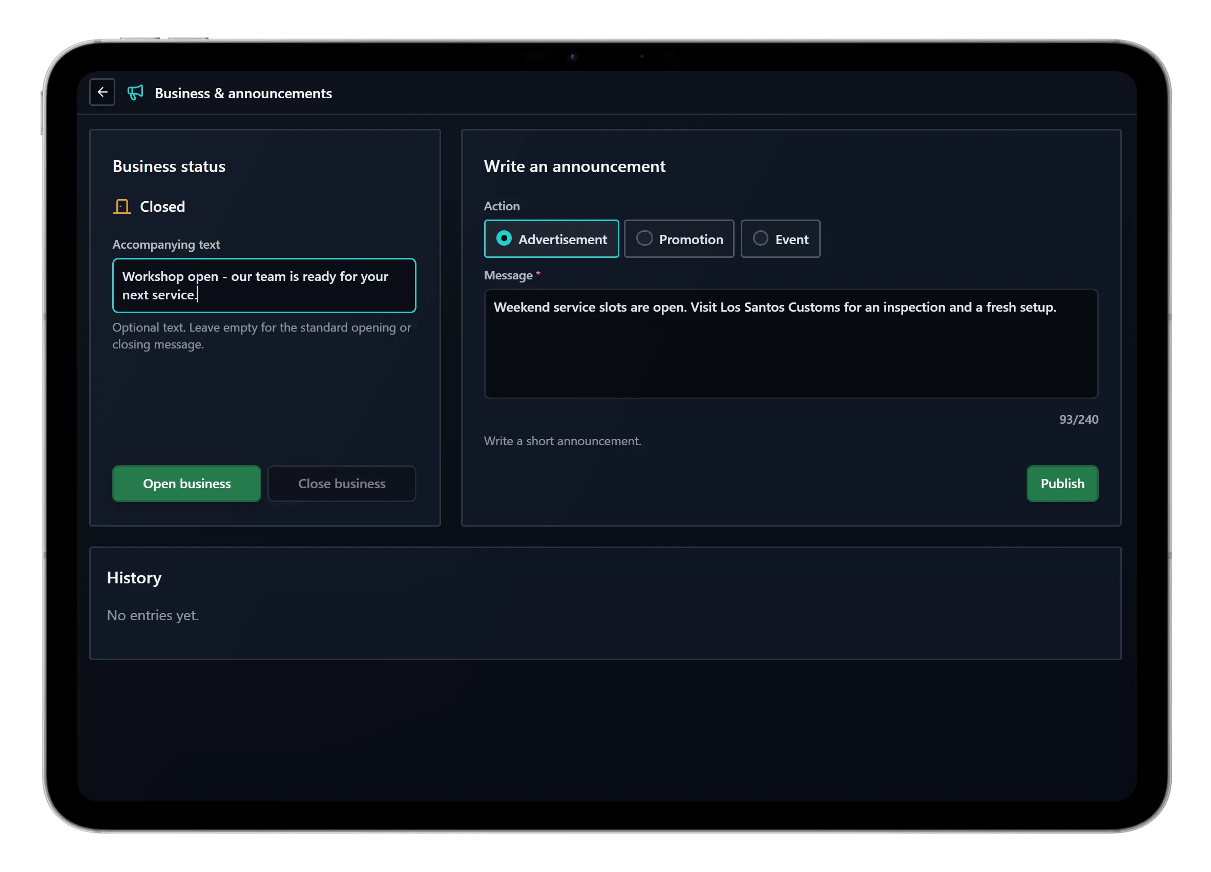Click the 93/240 character counter
Image resolution: width=1211 pixels, height=872 pixels.
(x=1079, y=420)
